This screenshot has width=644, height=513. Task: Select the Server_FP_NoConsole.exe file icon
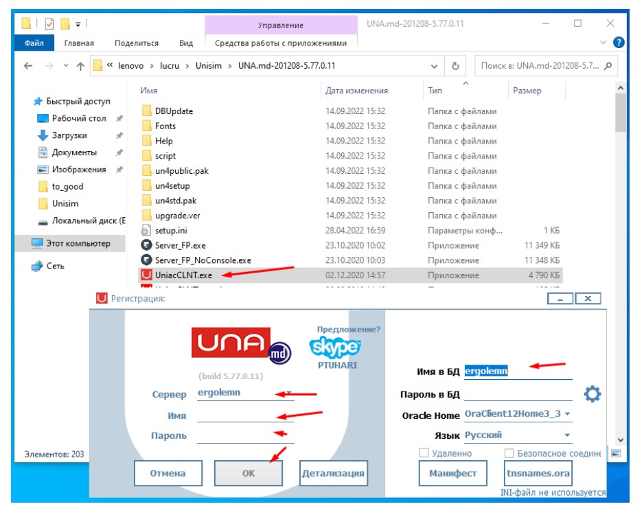click(x=146, y=260)
